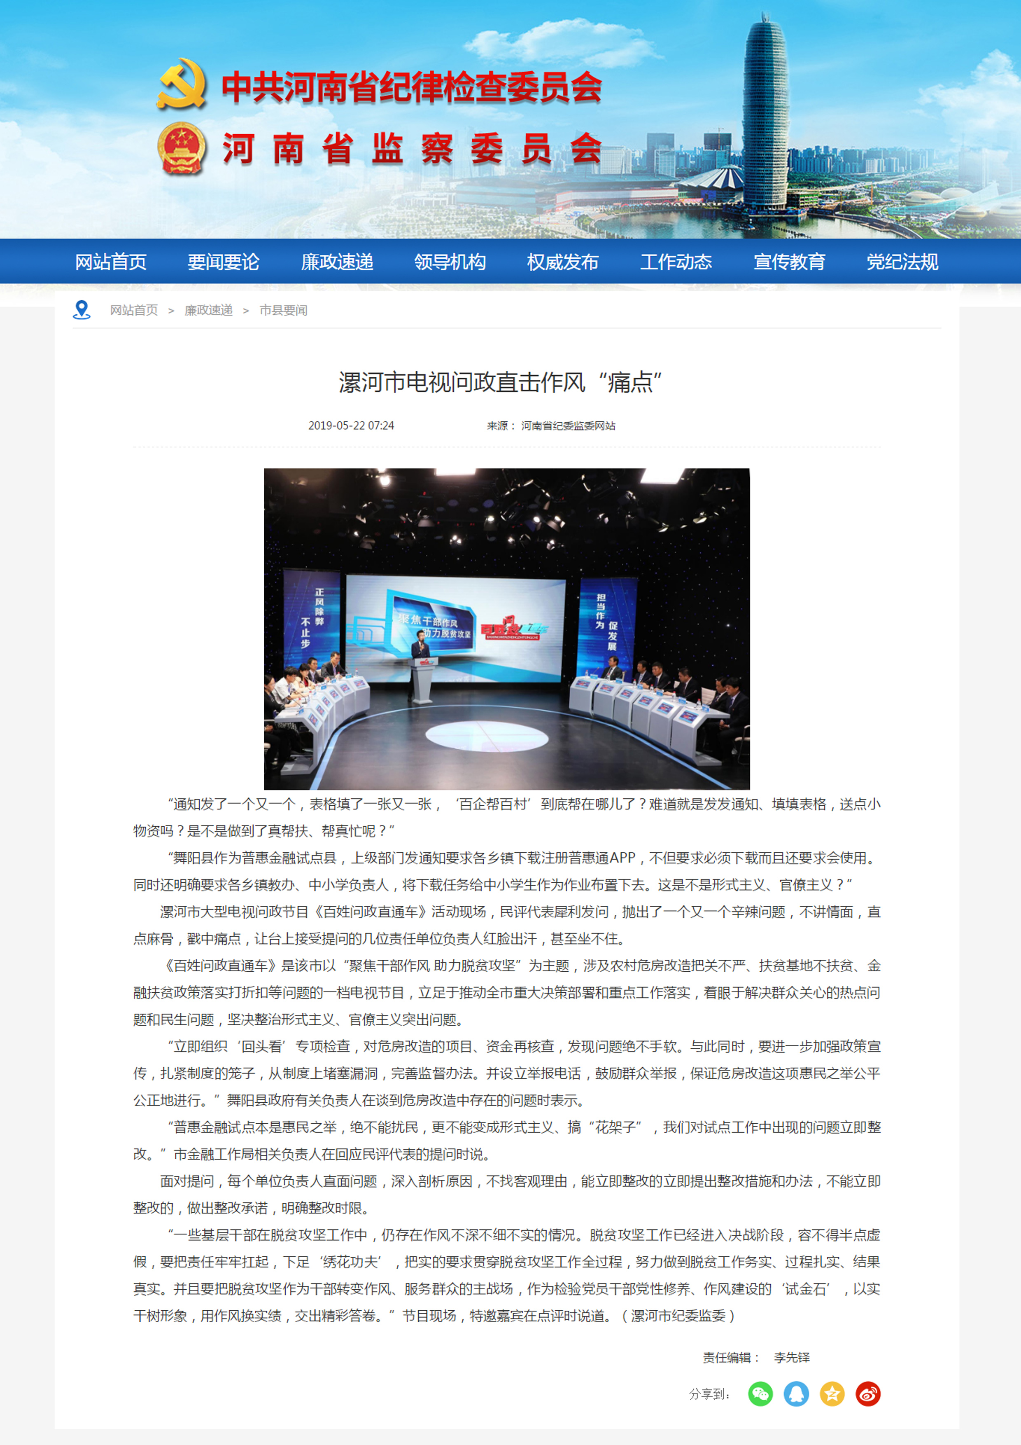Click 网站首页 breadcrumb link

pos(133,310)
